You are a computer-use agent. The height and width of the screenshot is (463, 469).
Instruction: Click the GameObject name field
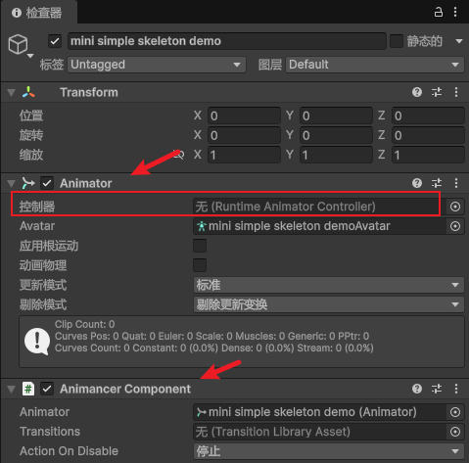227,41
